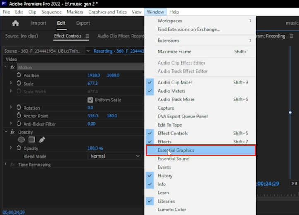Expand the Rotation property
299x215 pixels.
click(x=11, y=107)
